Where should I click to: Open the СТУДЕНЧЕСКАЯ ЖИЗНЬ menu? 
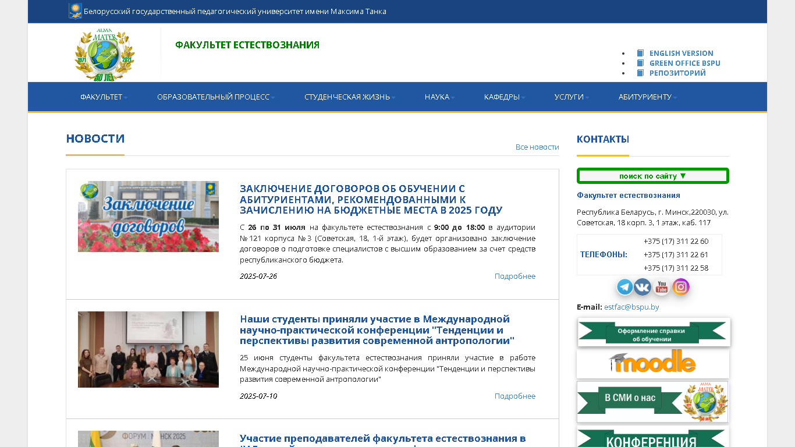350,97
